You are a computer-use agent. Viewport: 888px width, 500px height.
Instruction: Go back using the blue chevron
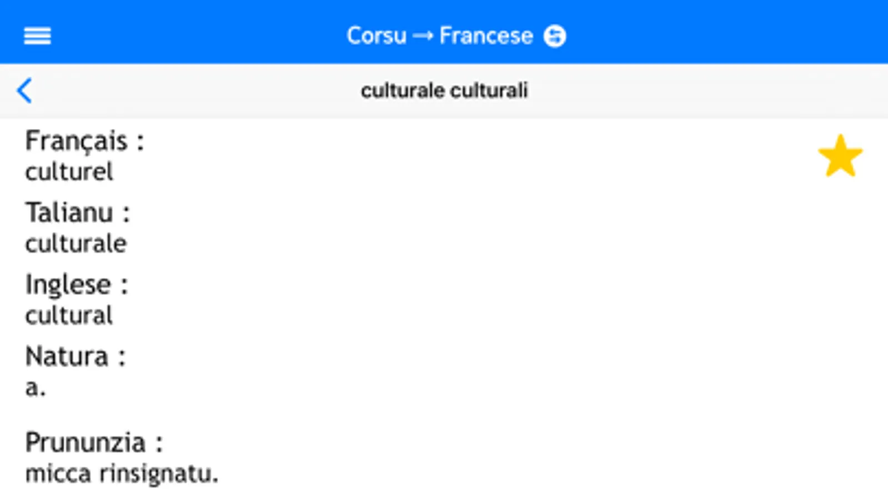(24, 91)
